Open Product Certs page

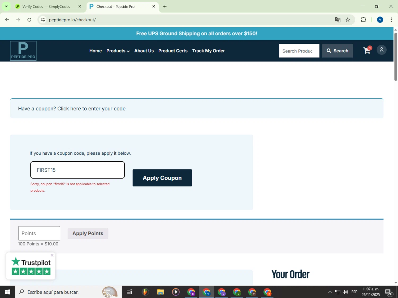173,51
